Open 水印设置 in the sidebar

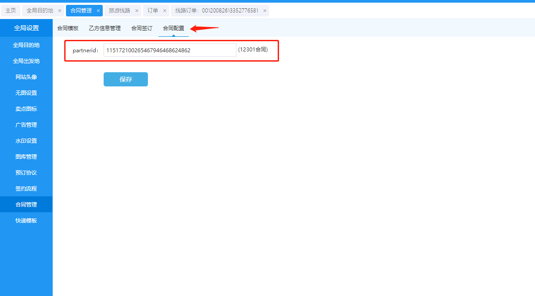(26, 141)
